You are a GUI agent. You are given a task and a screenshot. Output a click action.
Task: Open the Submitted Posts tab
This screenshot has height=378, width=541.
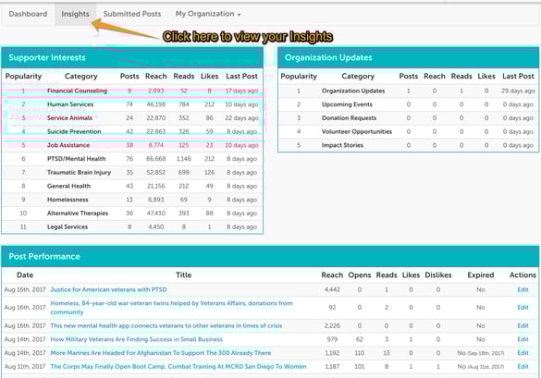(132, 14)
